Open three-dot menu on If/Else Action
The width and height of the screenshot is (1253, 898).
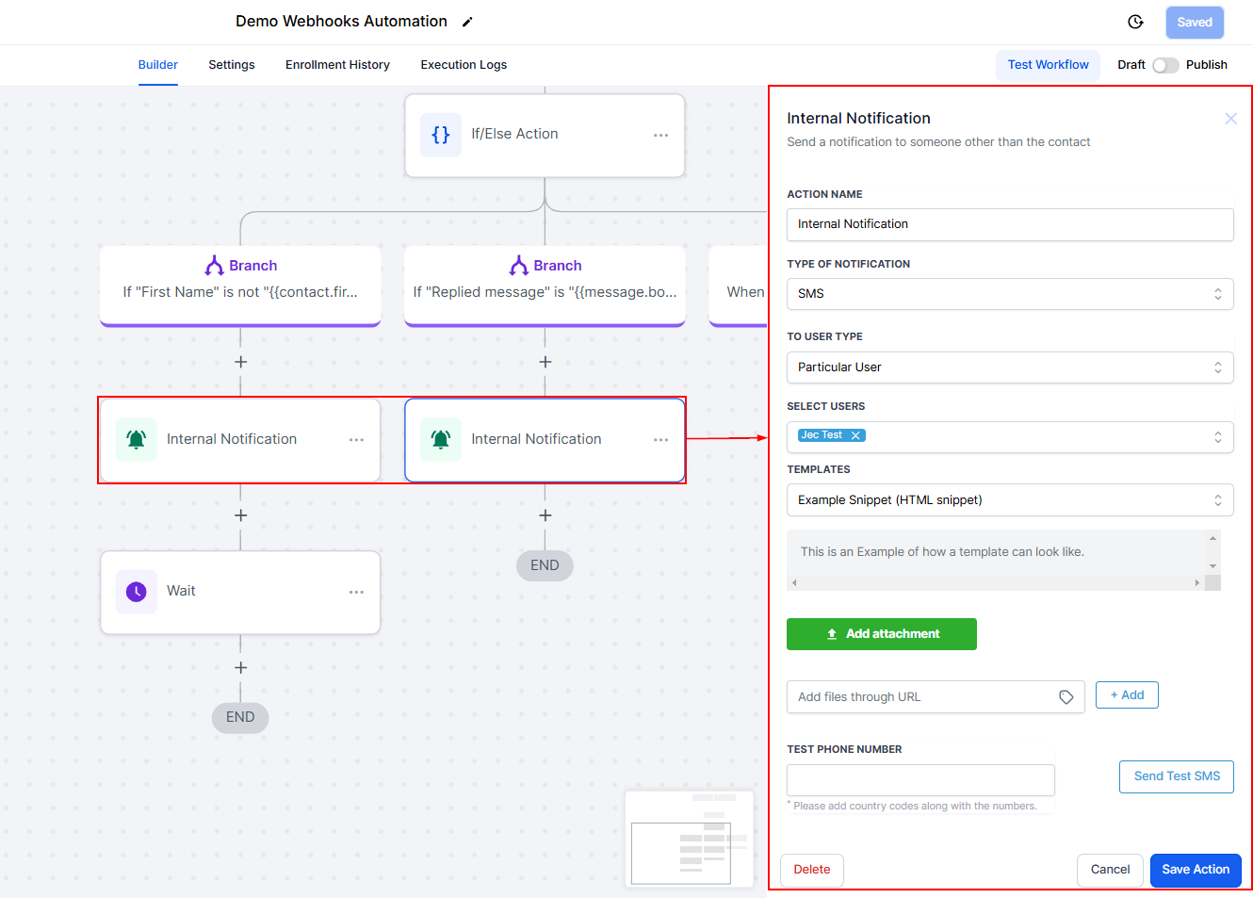[660, 135]
